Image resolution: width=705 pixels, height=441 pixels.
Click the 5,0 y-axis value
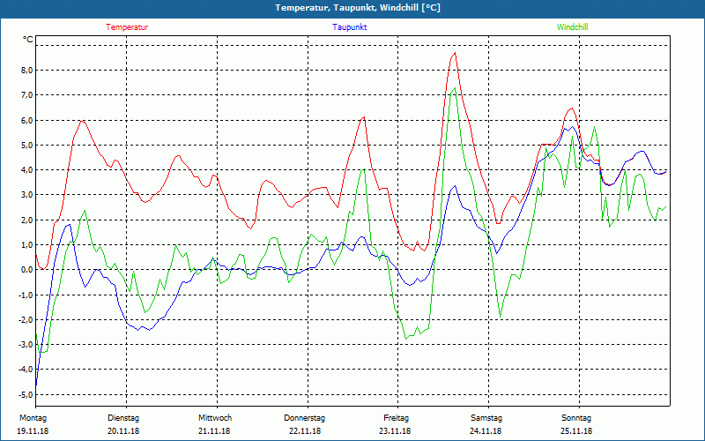pyautogui.click(x=26, y=145)
